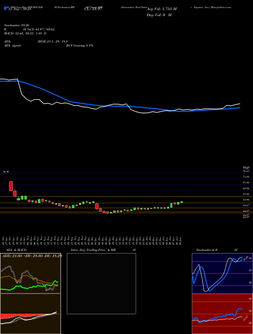Click the (MGR) 21.1, 28, 18.3 values

pos(53,41)
